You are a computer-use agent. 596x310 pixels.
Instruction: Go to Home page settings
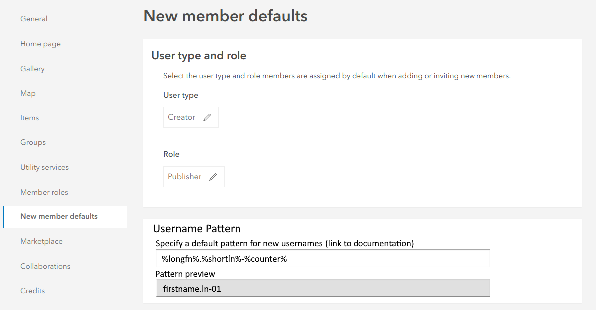[x=40, y=44]
